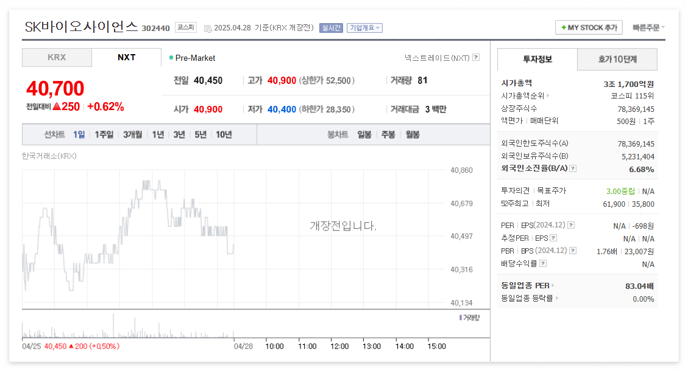The height and width of the screenshot is (371, 688).
Task: Open the 기업개요 dropdown
Action: click(364, 27)
